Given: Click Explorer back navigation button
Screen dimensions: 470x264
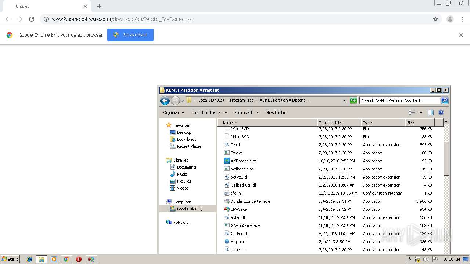Looking at the screenshot, I should 165,100.
